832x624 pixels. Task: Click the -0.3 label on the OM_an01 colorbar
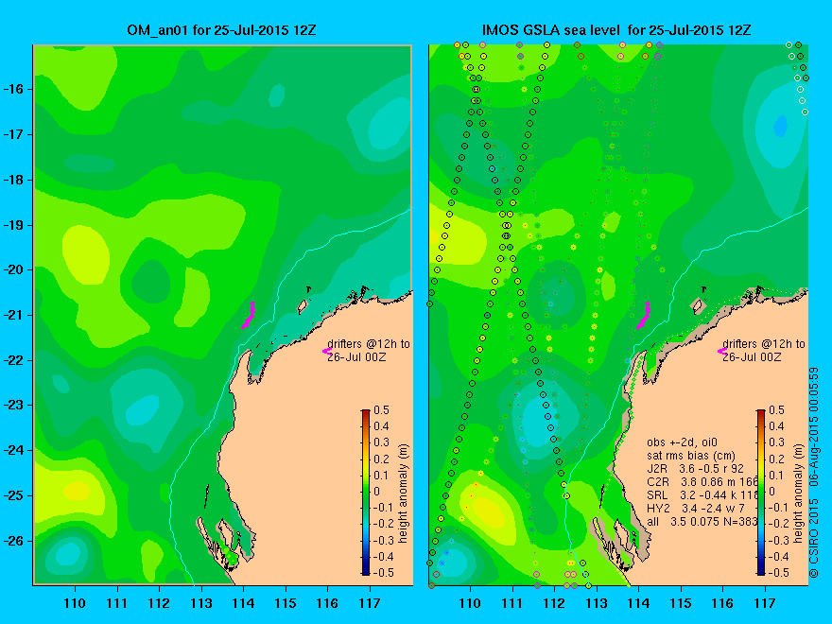point(384,540)
